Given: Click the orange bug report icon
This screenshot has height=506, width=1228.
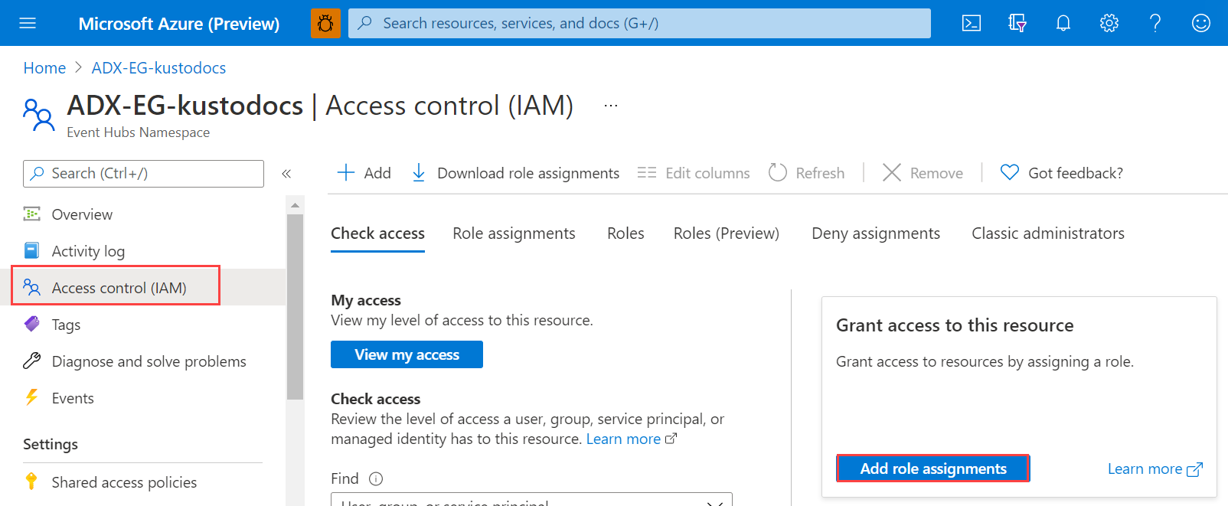Looking at the screenshot, I should point(325,23).
